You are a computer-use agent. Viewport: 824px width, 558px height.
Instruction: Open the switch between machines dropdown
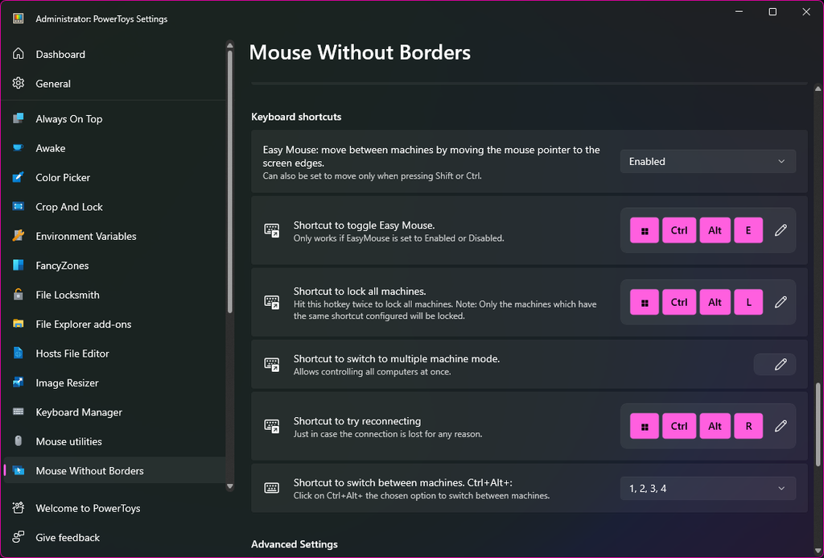707,488
